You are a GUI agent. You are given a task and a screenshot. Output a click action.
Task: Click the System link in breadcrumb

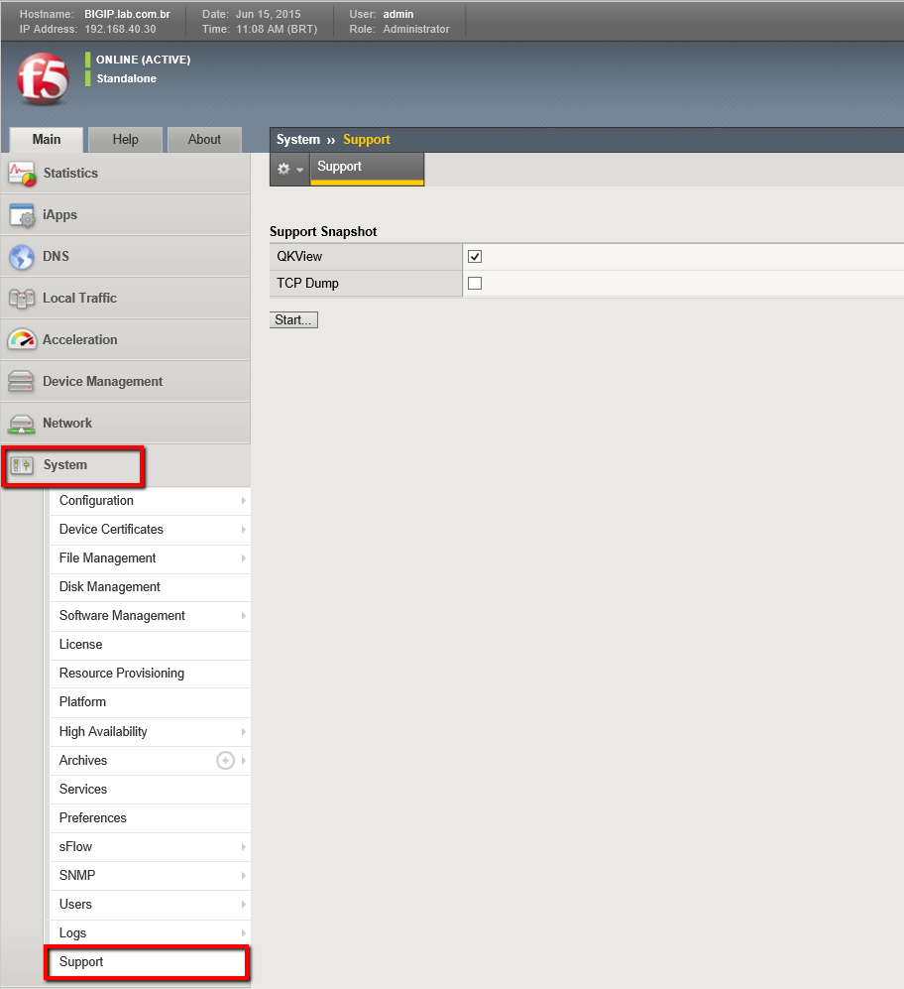coord(298,140)
